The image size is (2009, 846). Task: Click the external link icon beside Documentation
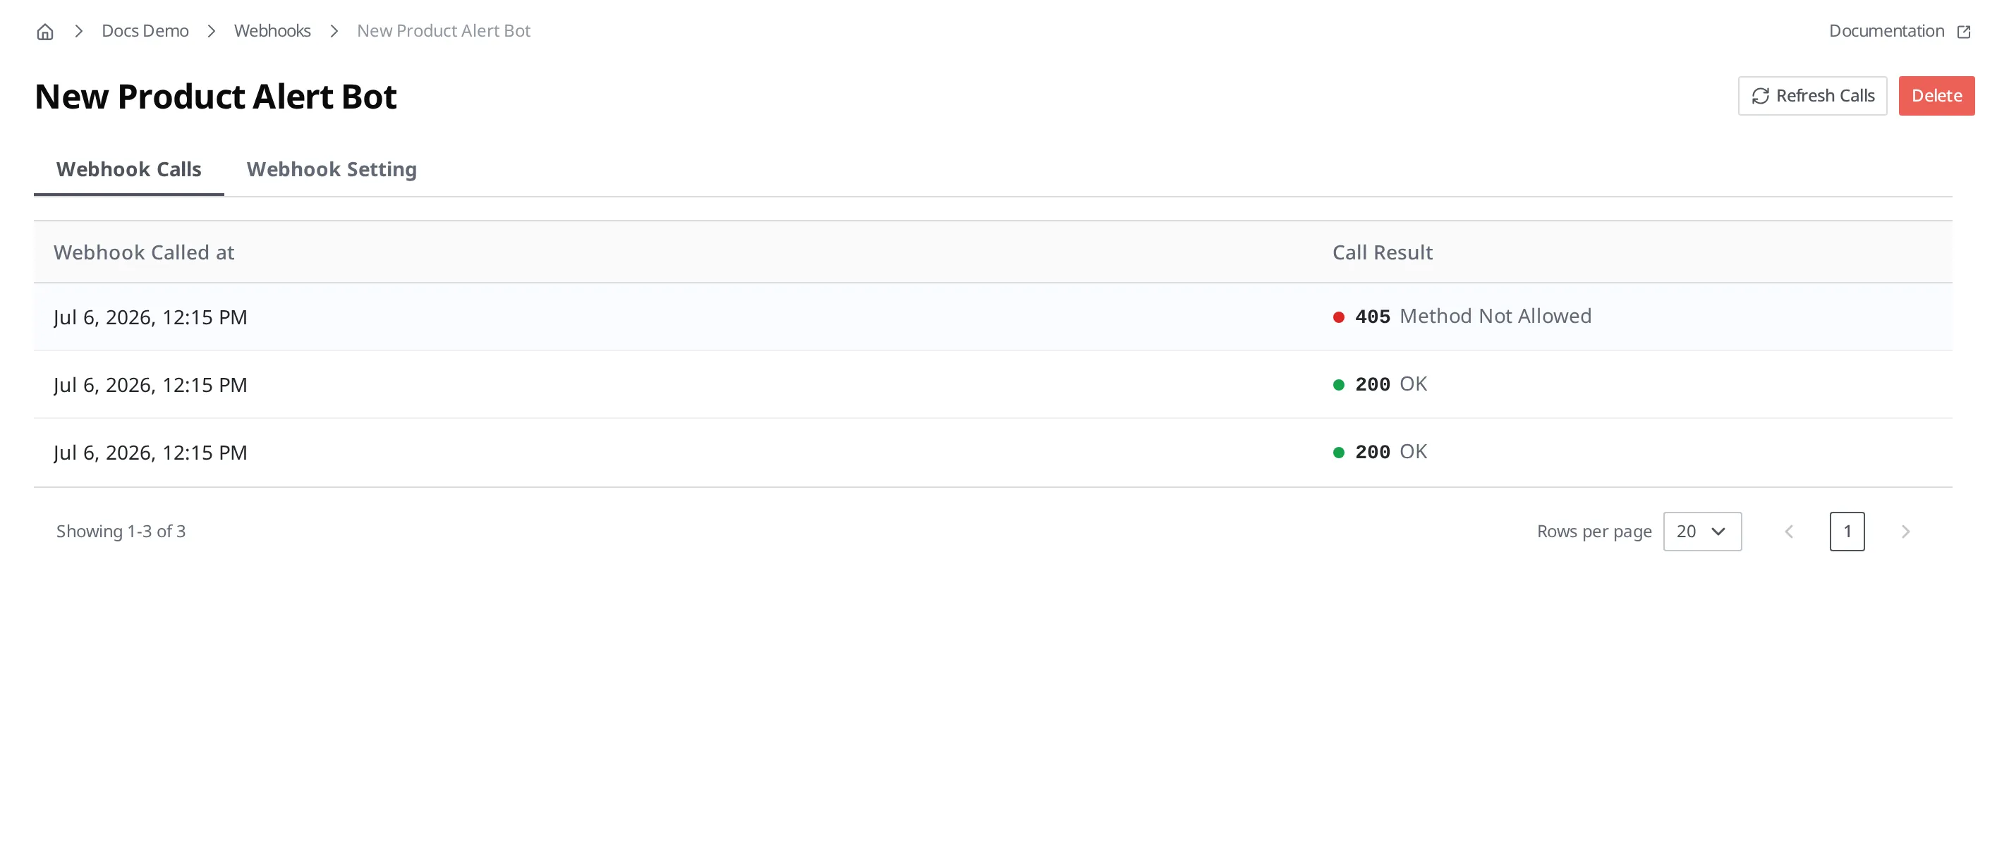pos(1964,32)
